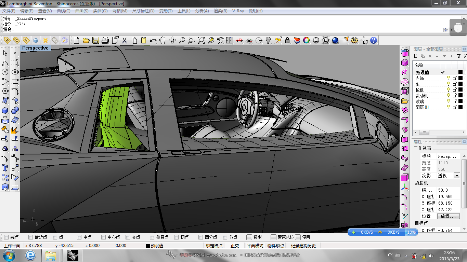Click the Perspective viewport title
This screenshot has width=467, height=262.
tap(35, 48)
